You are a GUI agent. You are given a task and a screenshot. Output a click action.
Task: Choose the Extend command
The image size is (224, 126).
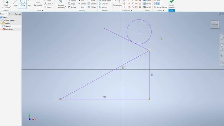[x=82, y=3]
